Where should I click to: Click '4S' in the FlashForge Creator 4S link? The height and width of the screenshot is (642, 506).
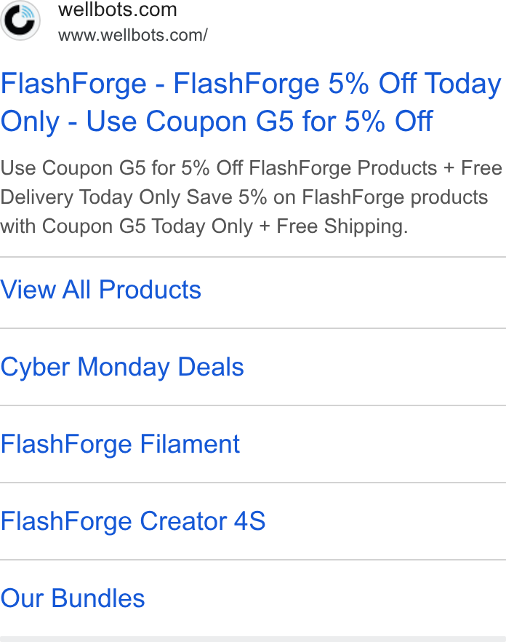pos(249,521)
